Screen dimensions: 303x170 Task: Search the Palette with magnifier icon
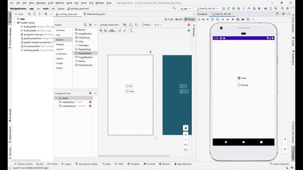tap(85, 25)
